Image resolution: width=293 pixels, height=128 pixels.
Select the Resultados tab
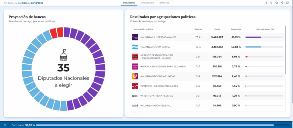129,3
